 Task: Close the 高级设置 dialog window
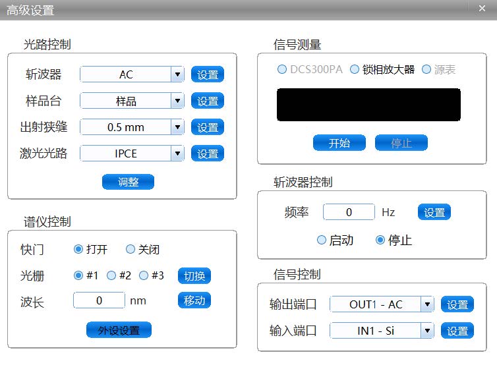click(x=479, y=8)
